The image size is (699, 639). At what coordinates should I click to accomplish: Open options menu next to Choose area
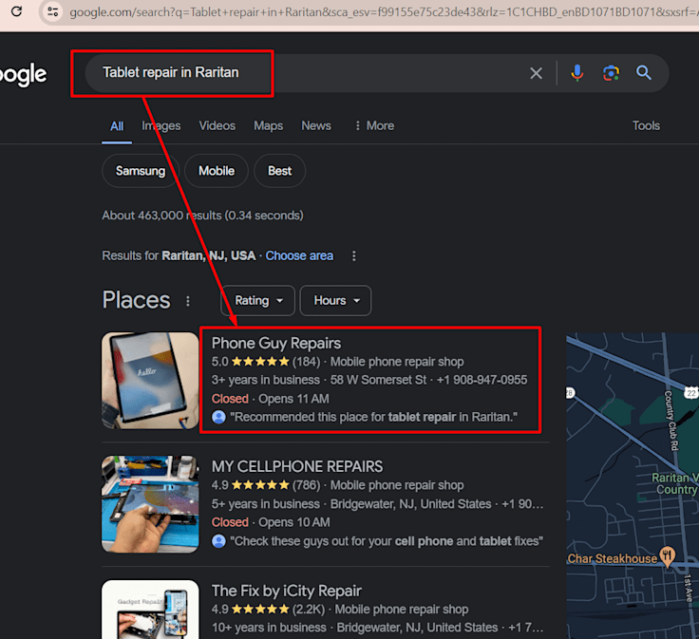(354, 255)
